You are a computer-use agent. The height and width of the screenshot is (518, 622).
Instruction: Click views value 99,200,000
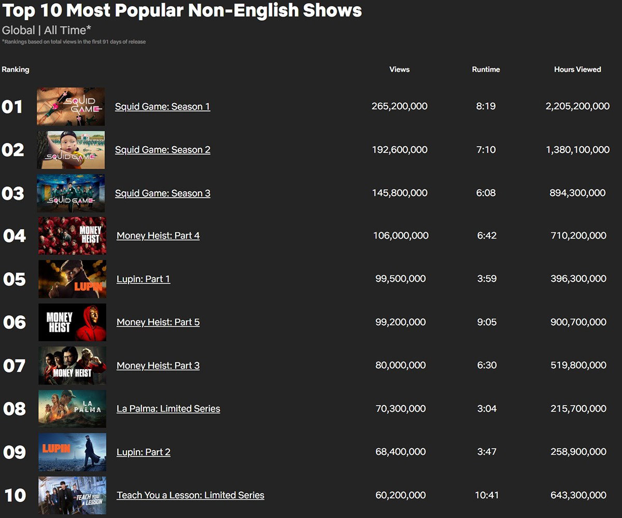coord(401,322)
